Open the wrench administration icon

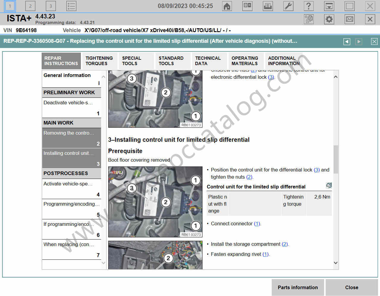coord(288,6)
